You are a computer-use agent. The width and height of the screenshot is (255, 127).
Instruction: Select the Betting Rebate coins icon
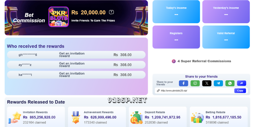pos(197,118)
